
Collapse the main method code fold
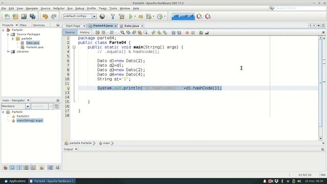[x=74, y=47]
